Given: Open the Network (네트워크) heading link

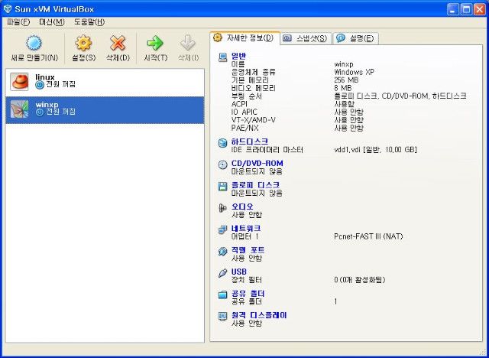Looking at the screenshot, I should pyautogui.click(x=246, y=229).
